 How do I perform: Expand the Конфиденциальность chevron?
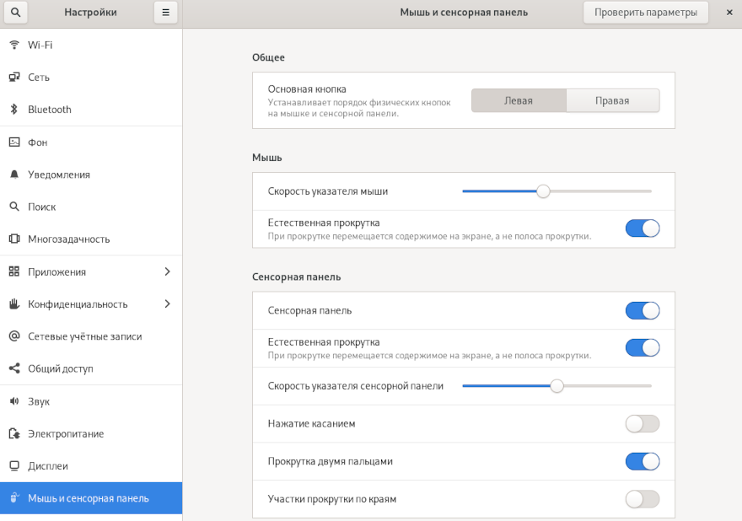(167, 303)
